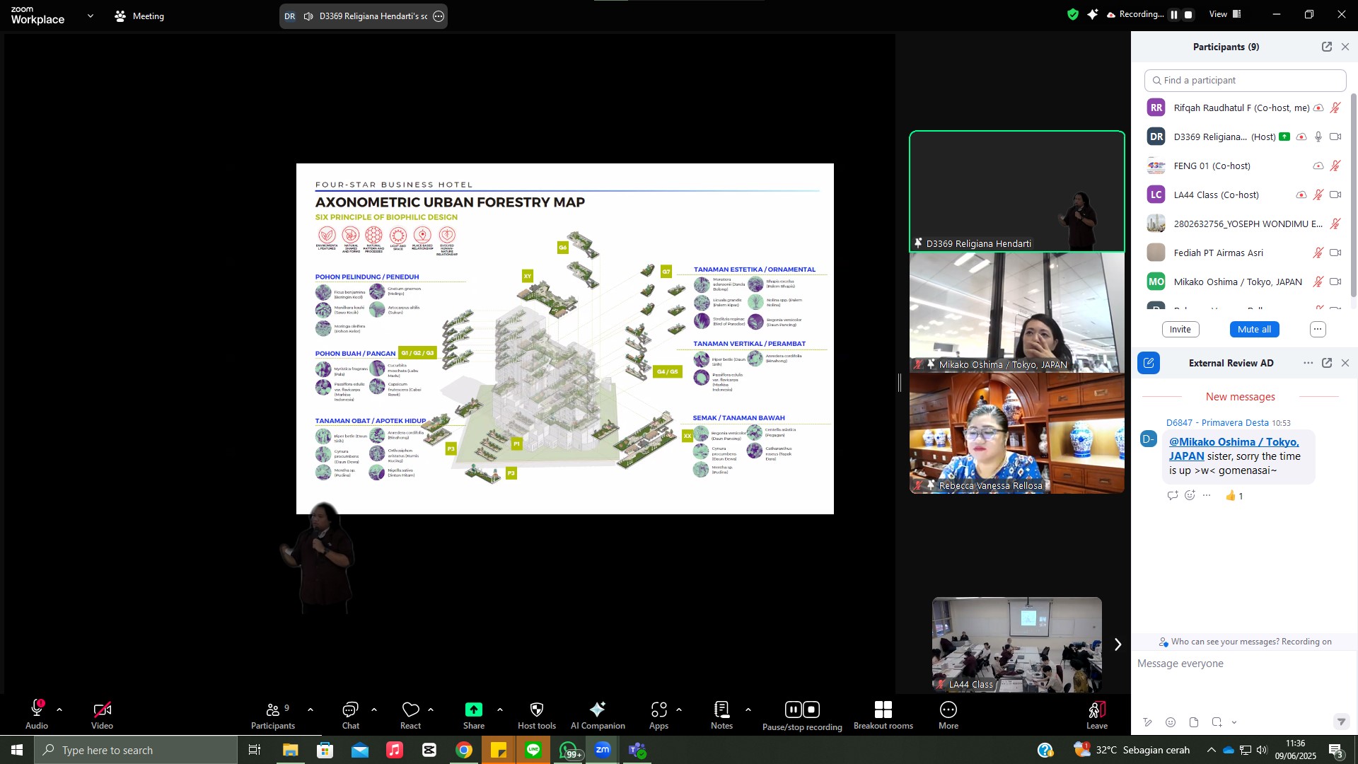Screen dimensions: 1358x764
Task: Expand the Notes options caret
Action: coord(748,710)
